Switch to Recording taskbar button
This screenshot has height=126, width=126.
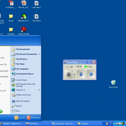coord(37,123)
